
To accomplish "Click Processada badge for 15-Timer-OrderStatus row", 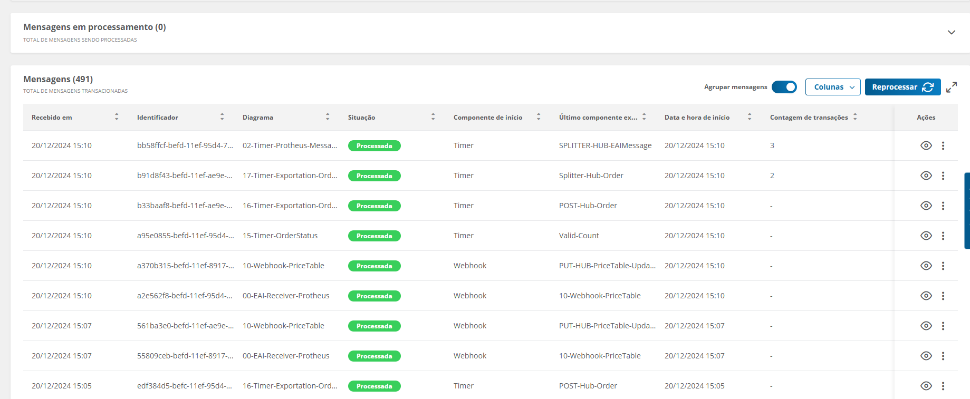I will tap(374, 236).
